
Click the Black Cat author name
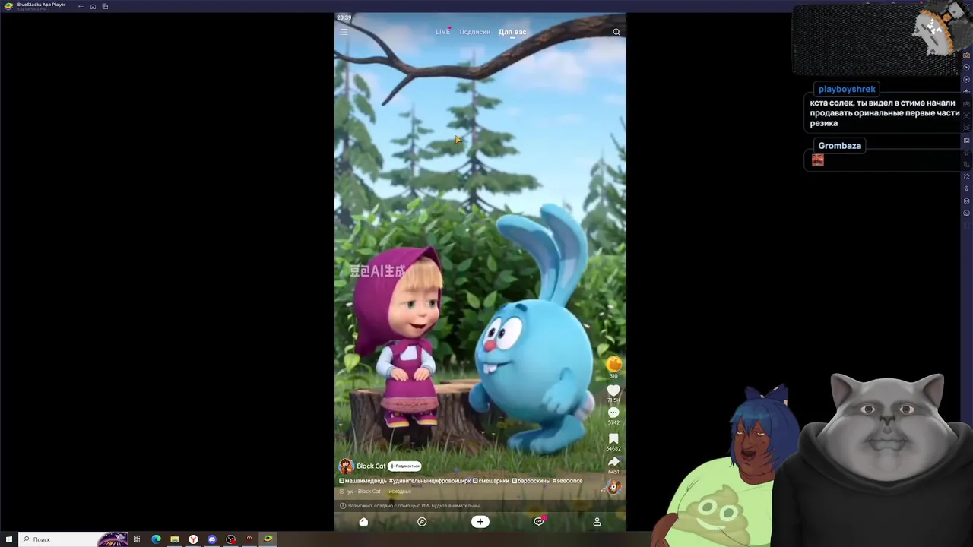[371, 466]
